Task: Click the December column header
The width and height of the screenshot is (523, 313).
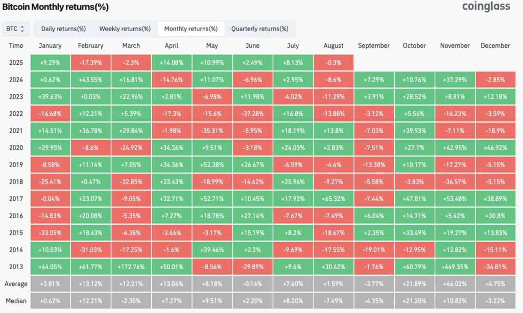Action: [495, 45]
